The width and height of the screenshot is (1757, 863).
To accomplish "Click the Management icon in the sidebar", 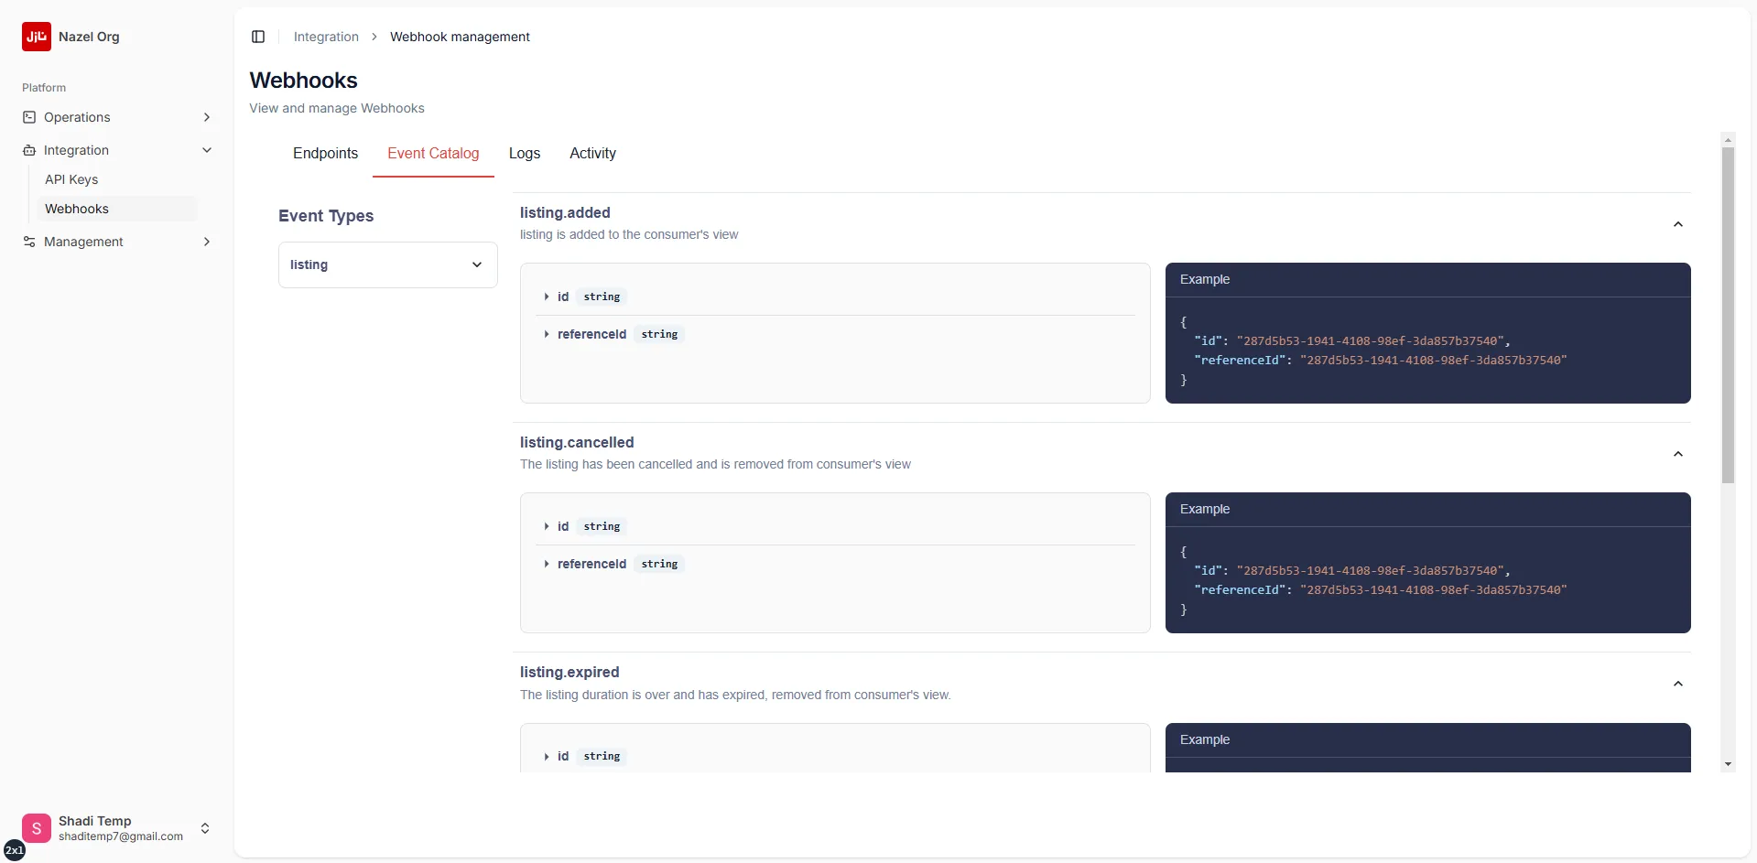I will tap(29, 242).
